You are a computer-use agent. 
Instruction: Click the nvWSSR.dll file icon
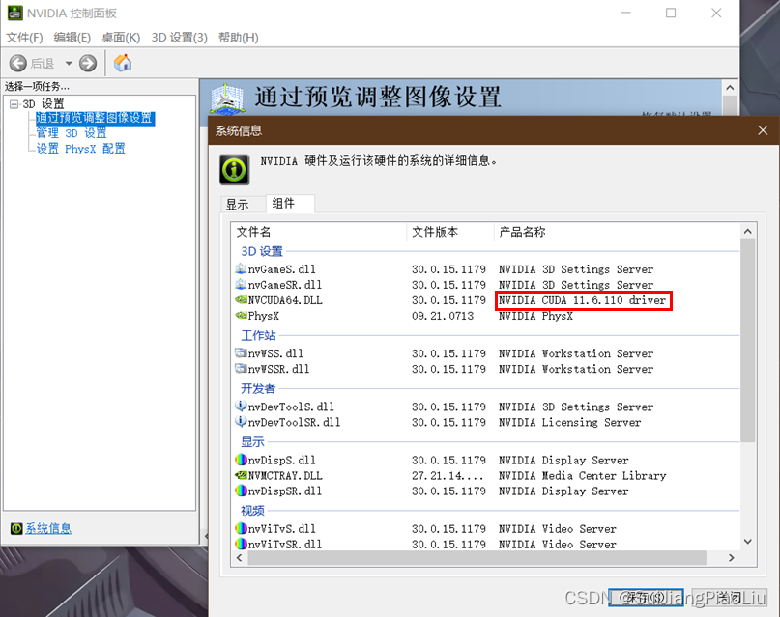click(x=241, y=369)
